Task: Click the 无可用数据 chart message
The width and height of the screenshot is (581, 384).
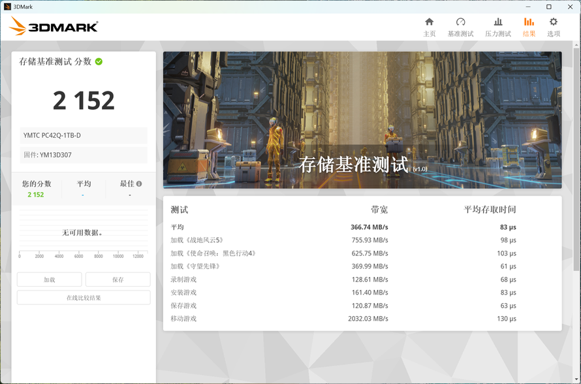Action: click(x=82, y=232)
